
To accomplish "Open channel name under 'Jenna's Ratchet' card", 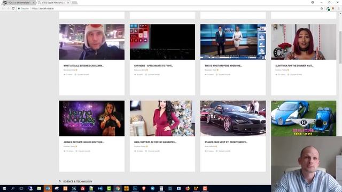I will pos(69,147).
